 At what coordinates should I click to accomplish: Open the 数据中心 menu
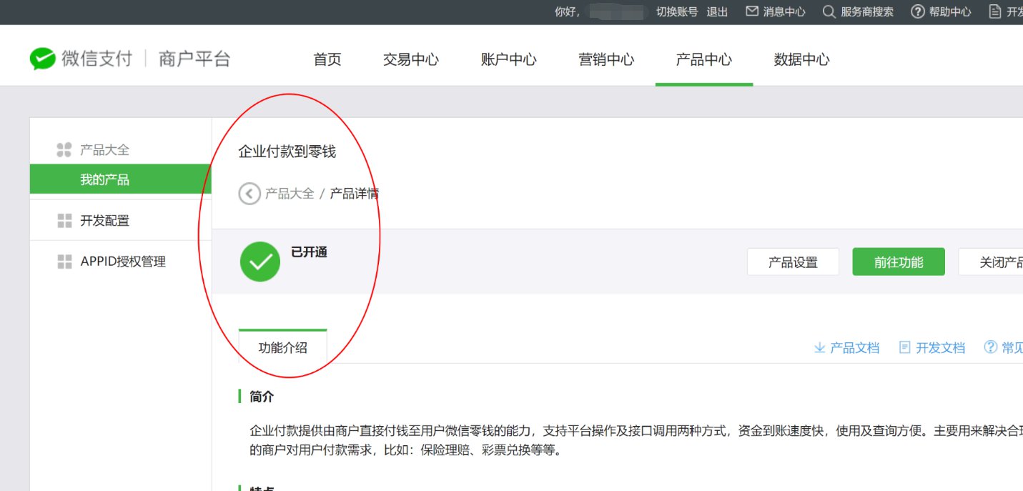801,60
